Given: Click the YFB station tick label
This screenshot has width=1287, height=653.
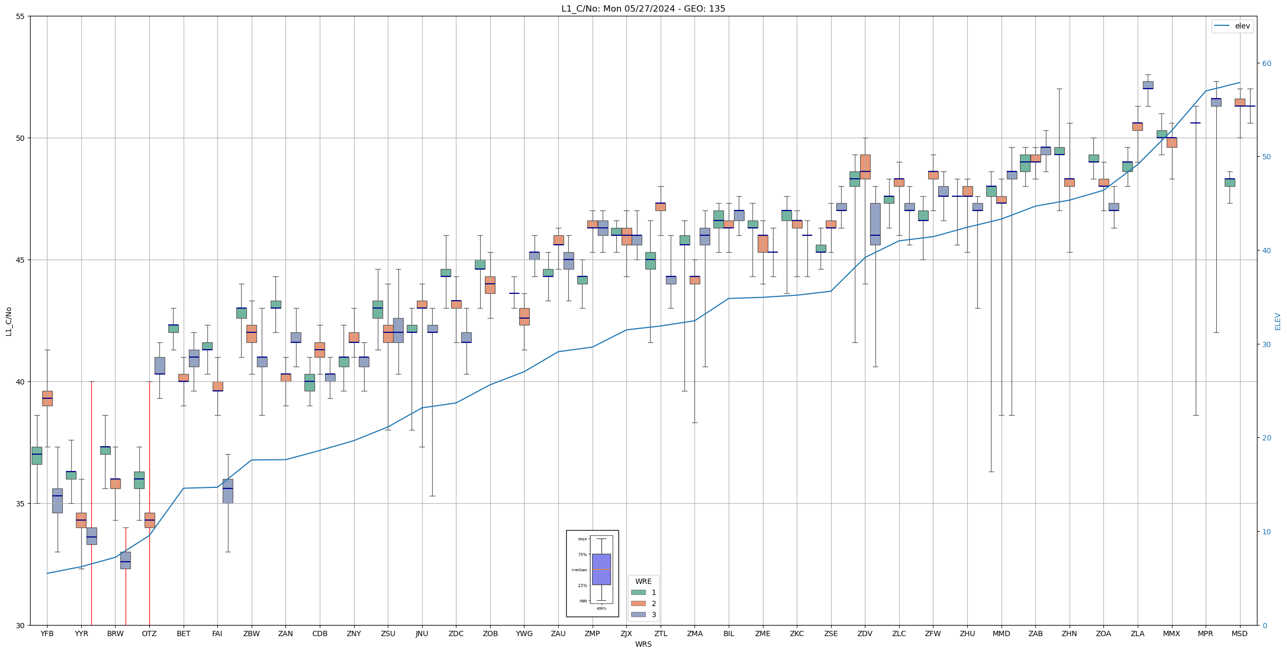Looking at the screenshot, I should click(47, 633).
